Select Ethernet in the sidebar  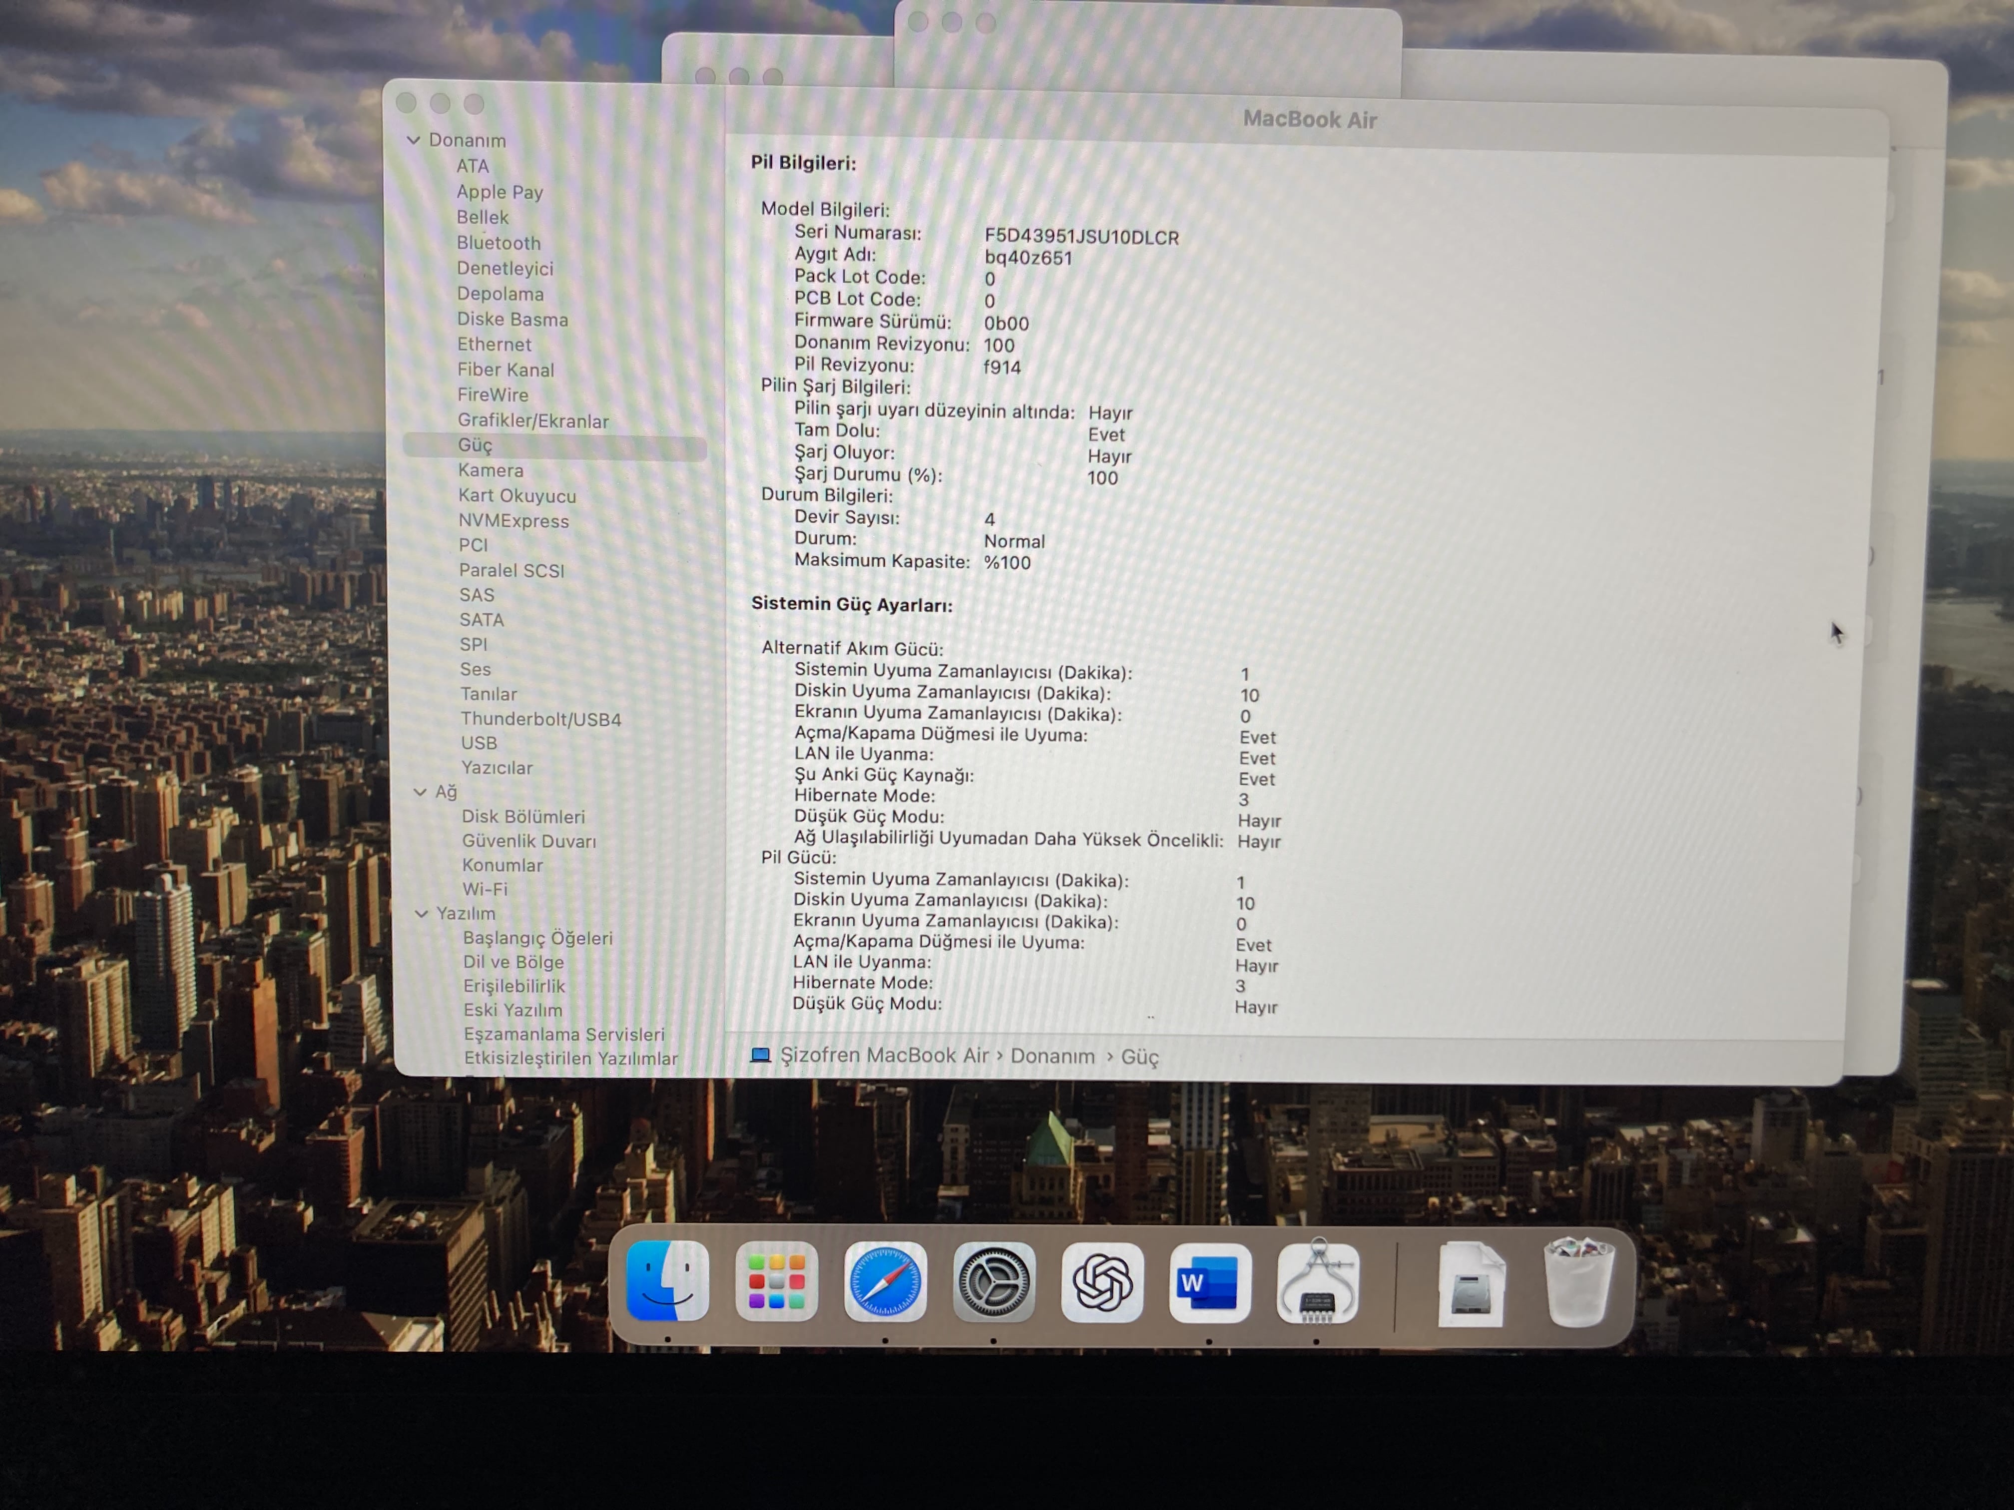tap(495, 344)
